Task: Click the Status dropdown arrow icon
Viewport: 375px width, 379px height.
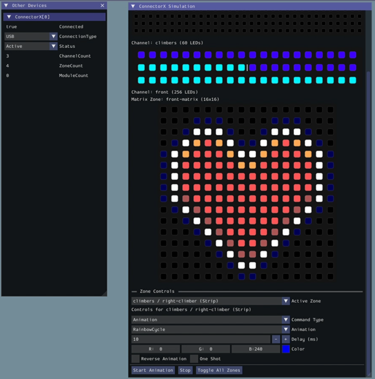Action: coord(54,46)
